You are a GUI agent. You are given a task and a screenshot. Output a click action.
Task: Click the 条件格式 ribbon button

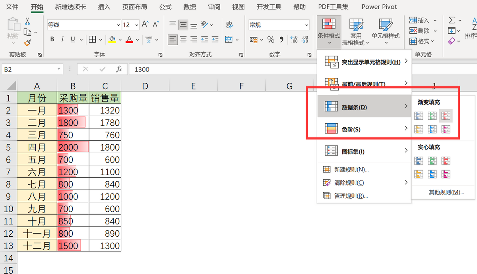coord(329,32)
